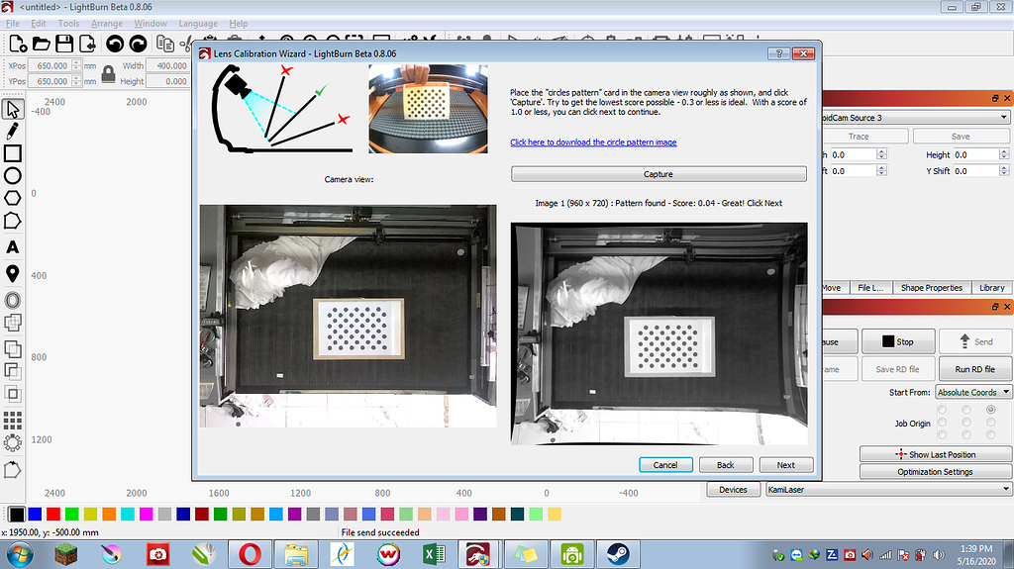
Task: Select the Ellipse tool
Action: [x=12, y=175]
